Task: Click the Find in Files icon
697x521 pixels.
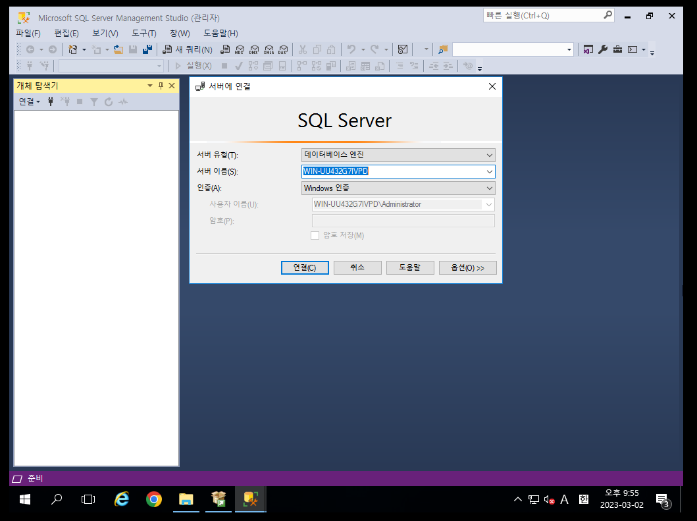Action: pos(443,49)
